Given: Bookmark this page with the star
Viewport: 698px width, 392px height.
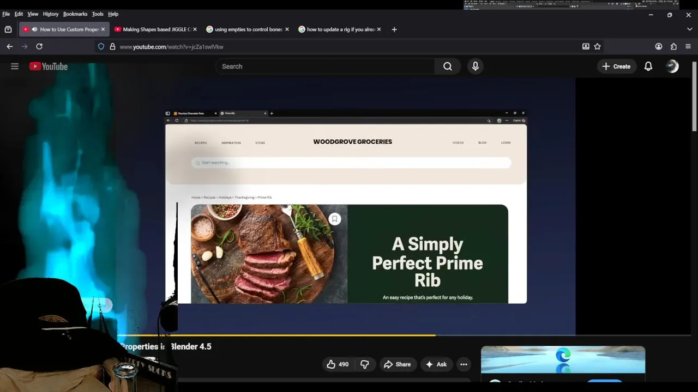Looking at the screenshot, I should pos(598,47).
